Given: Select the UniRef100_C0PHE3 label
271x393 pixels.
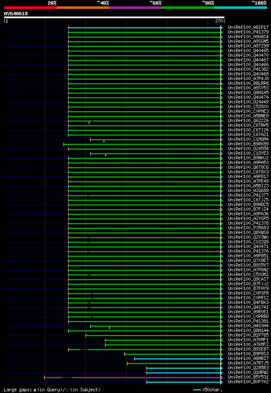Looking at the screenshot, I should 248,111.
